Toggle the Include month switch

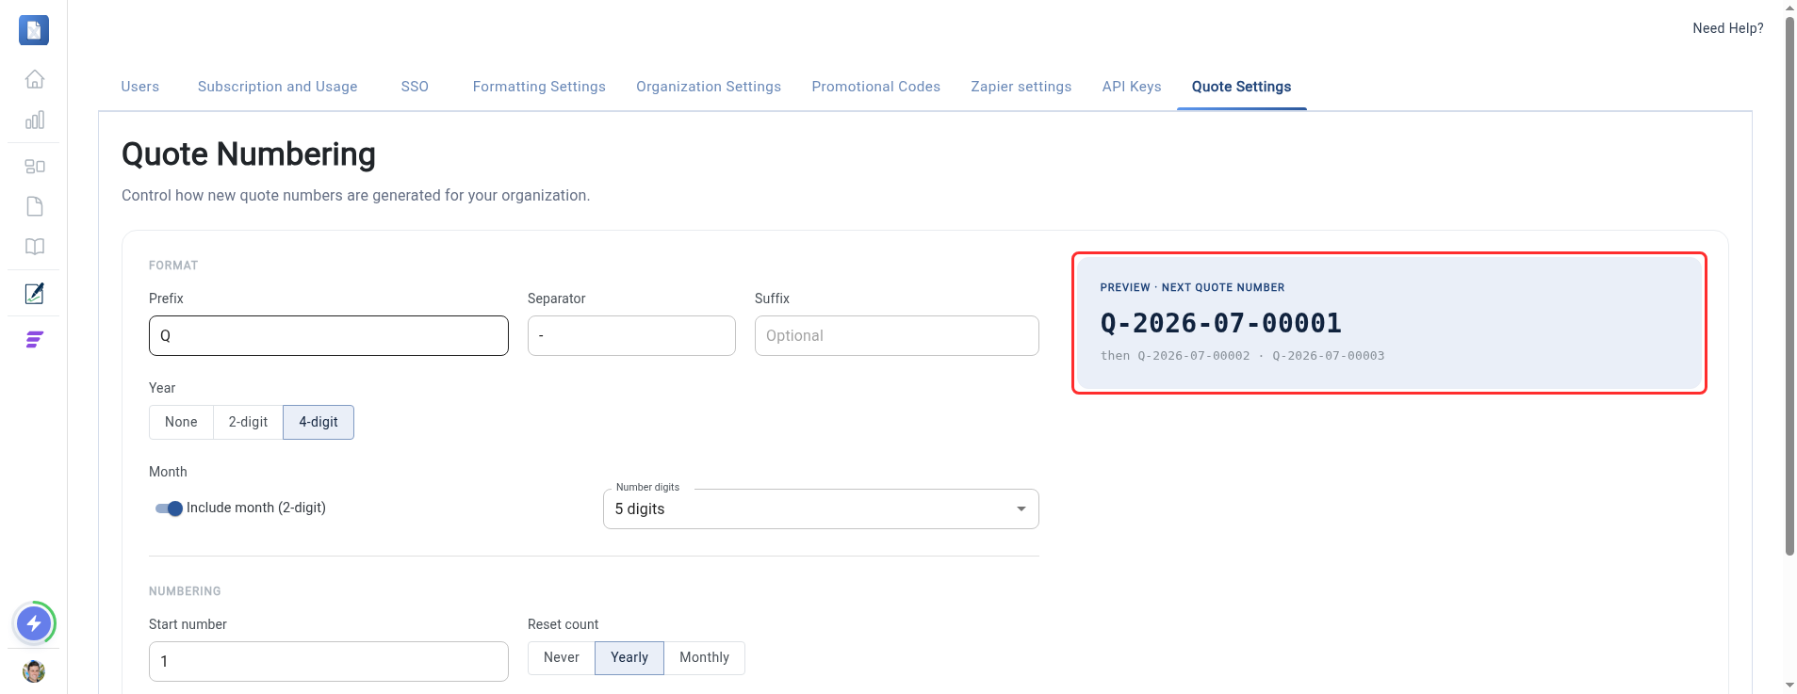pyautogui.click(x=169, y=508)
